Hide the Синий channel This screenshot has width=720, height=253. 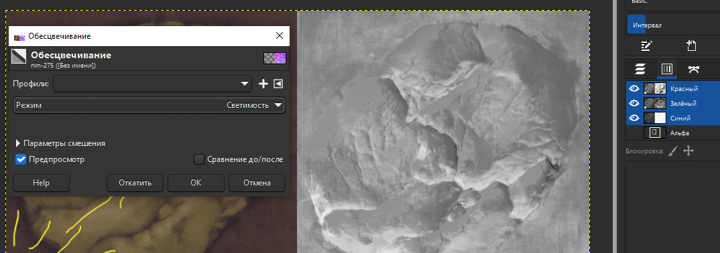(634, 118)
